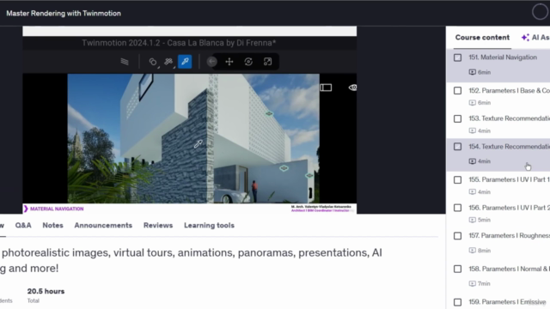This screenshot has width=550, height=309.
Task: Click the layers lines icon in toolbar
Action: pos(125,62)
